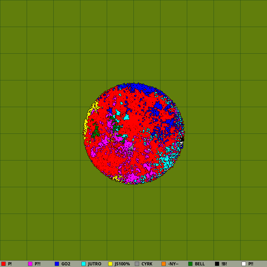Screen dimensions: 267x267
Task: Select the 'JUTRO' team name
Action: point(95,264)
